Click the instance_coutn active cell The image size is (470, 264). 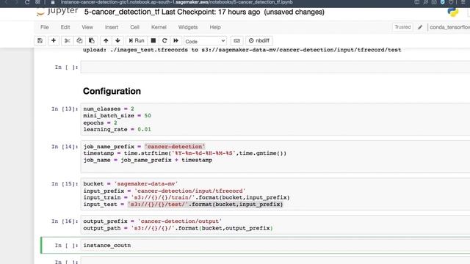coord(275,245)
